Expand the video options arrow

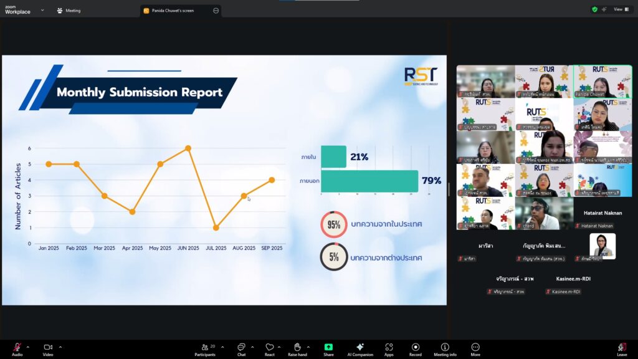[x=60, y=347]
